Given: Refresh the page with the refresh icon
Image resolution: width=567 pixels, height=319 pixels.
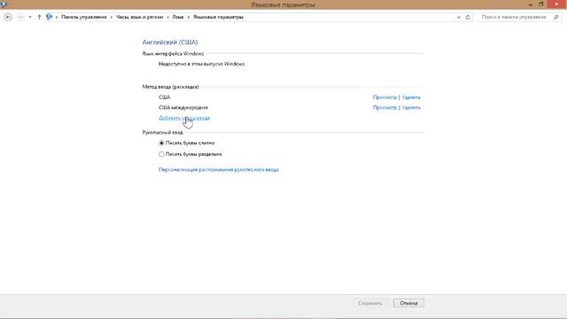Looking at the screenshot, I should (x=468, y=17).
